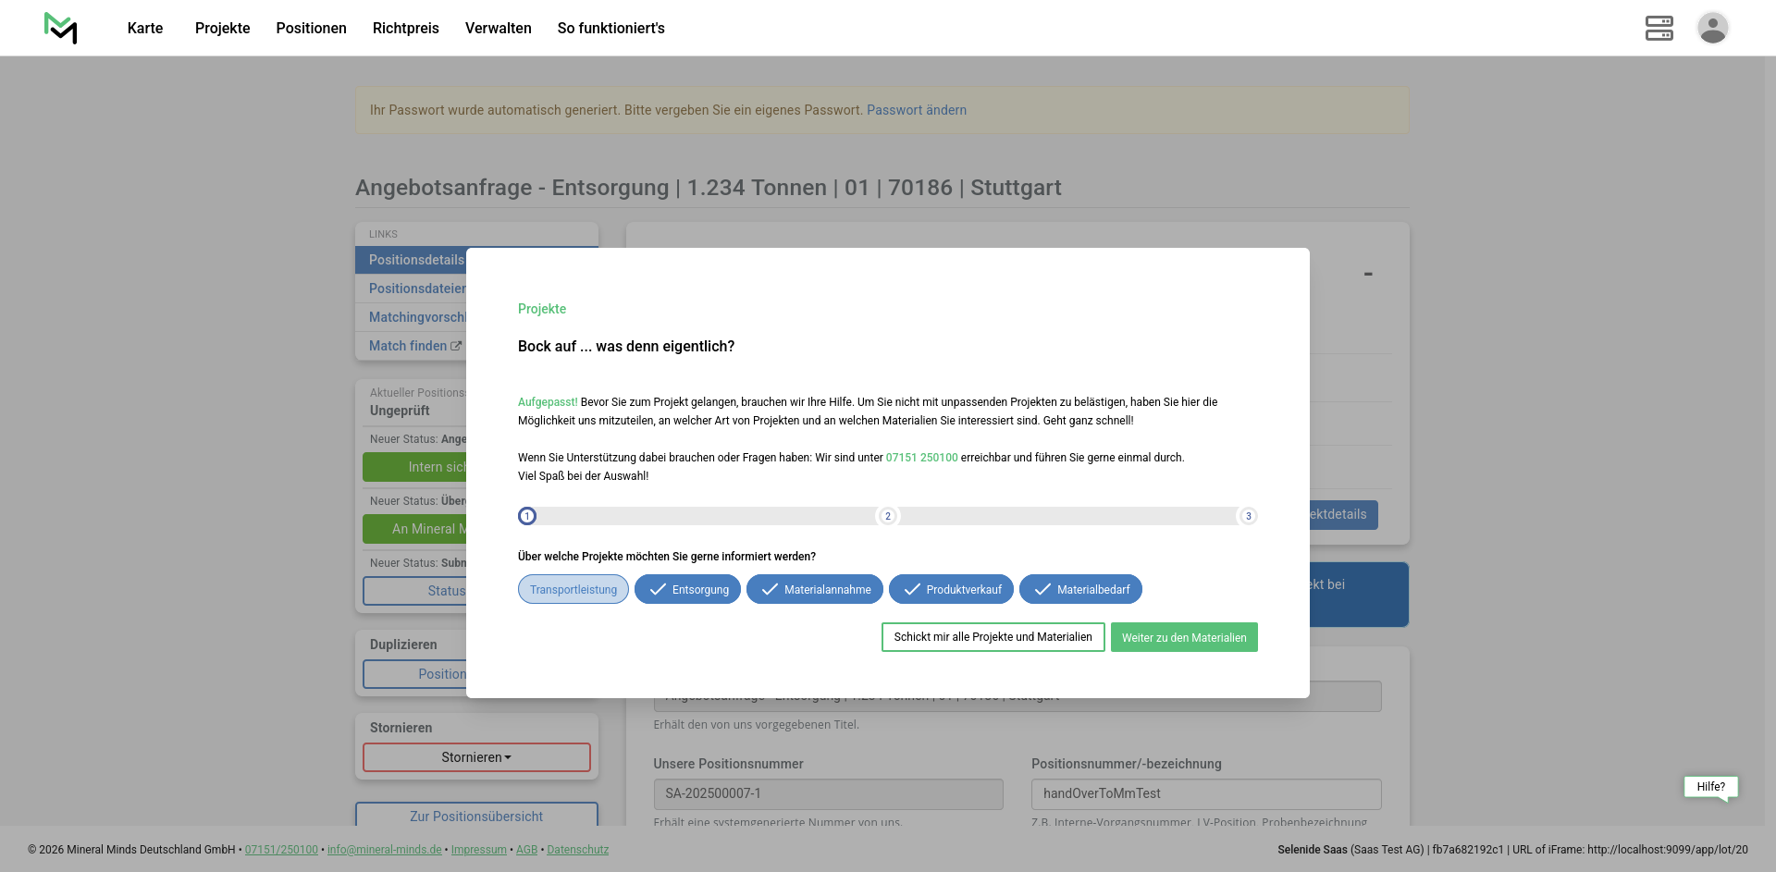
Task: Select step 3 of the wizard progress
Action: 1248,516
